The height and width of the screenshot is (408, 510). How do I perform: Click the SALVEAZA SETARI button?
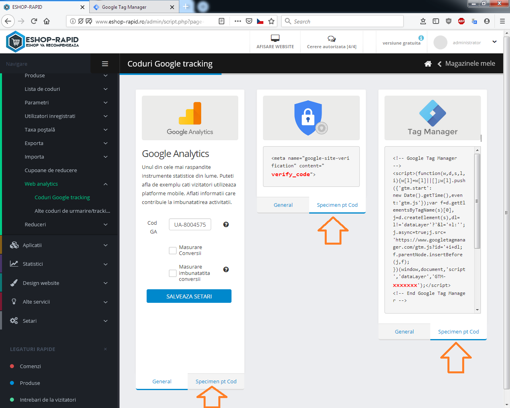pos(189,296)
